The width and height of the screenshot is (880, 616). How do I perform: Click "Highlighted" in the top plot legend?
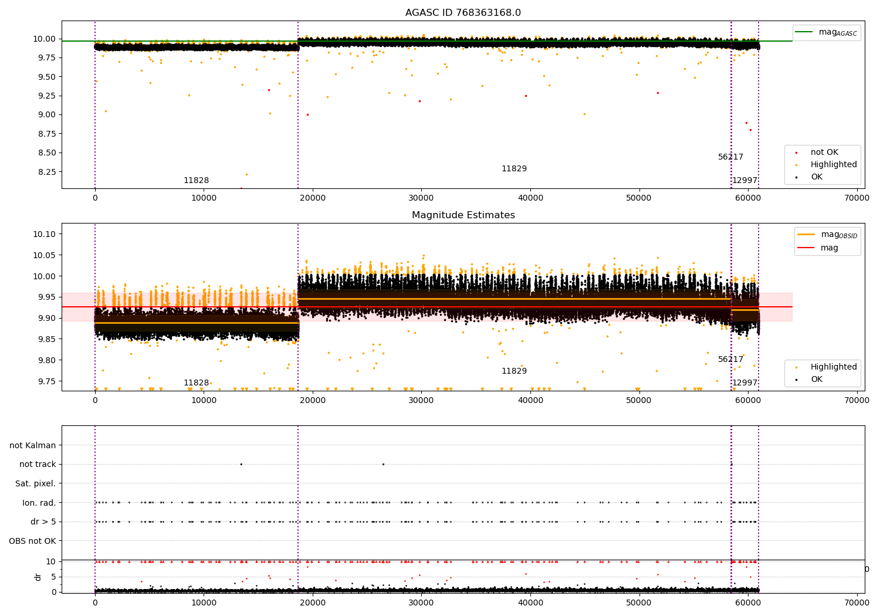click(x=834, y=165)
